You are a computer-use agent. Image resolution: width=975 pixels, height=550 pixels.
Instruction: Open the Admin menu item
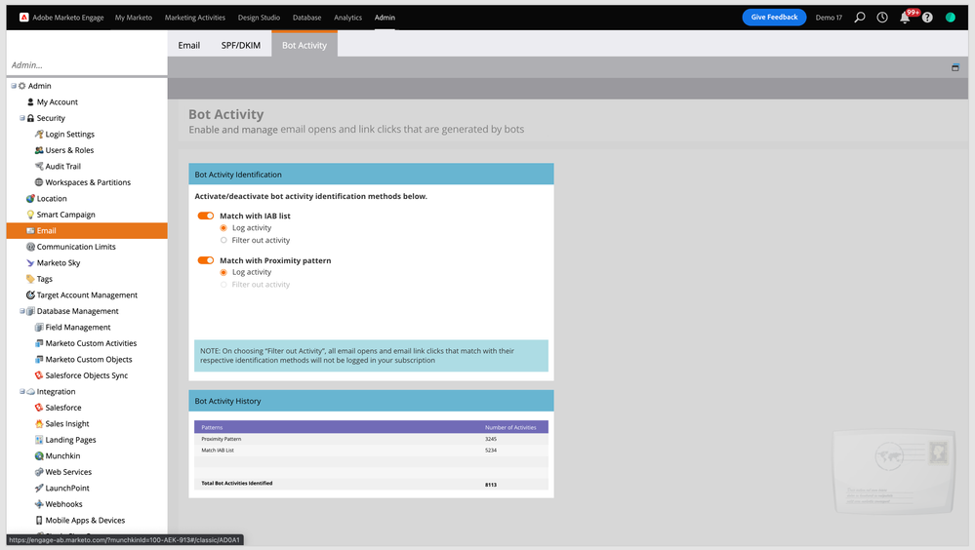pyautogui.click(x=385, y=18)
